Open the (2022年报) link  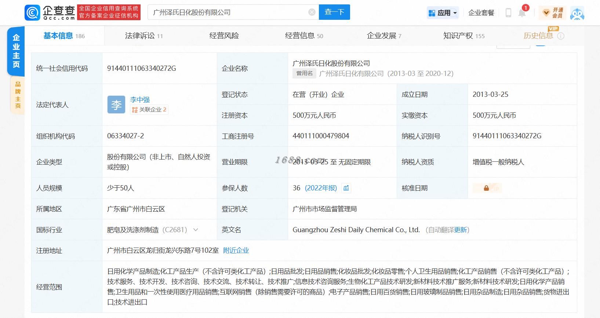(x=321, y=188)
